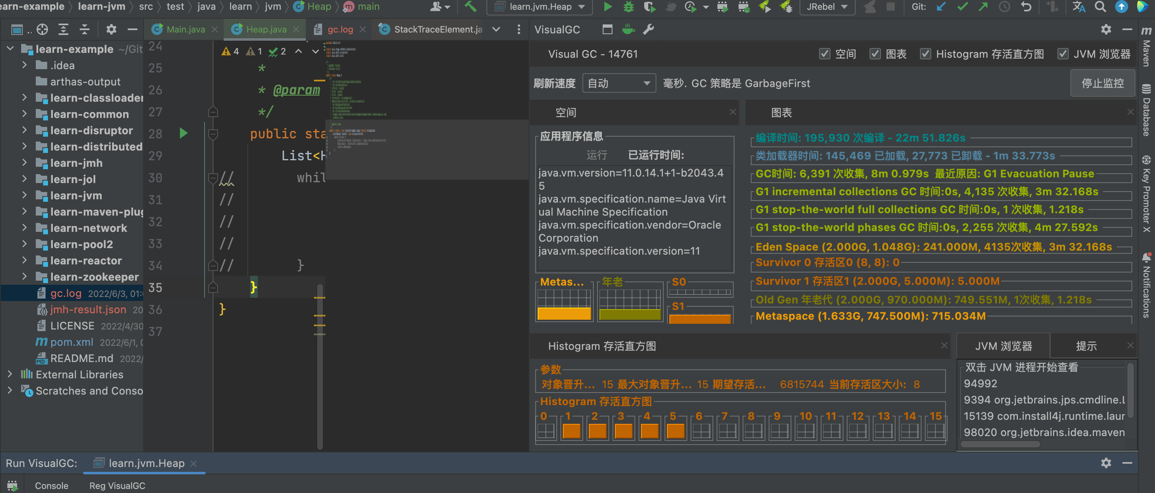Expand the learn-jvm folder in tree
Image resolution: width=1155 pixels, height=493 pixels.
click(25, 196)
